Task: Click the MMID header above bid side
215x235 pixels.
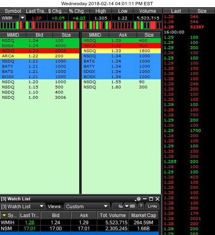Action: coord(13,35)
